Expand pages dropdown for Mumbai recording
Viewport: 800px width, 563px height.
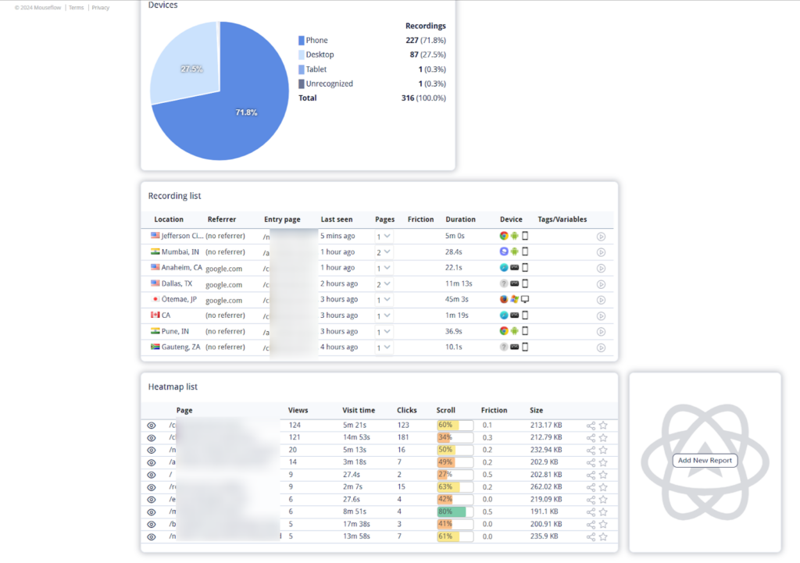click(x=384, y=252)
